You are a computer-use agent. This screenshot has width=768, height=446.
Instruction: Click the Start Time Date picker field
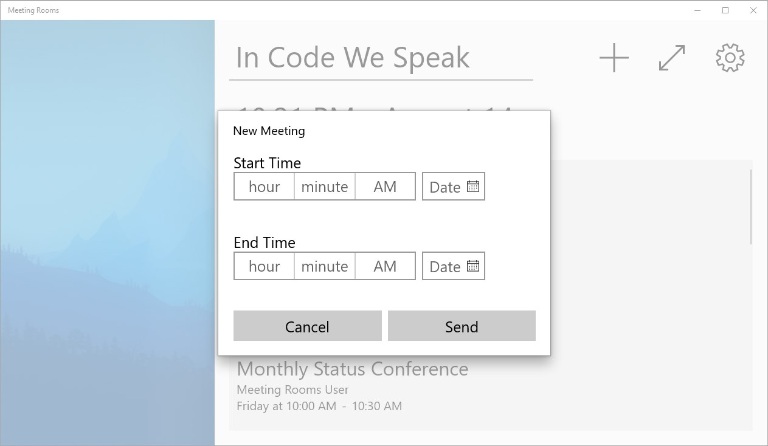(454, 187)
